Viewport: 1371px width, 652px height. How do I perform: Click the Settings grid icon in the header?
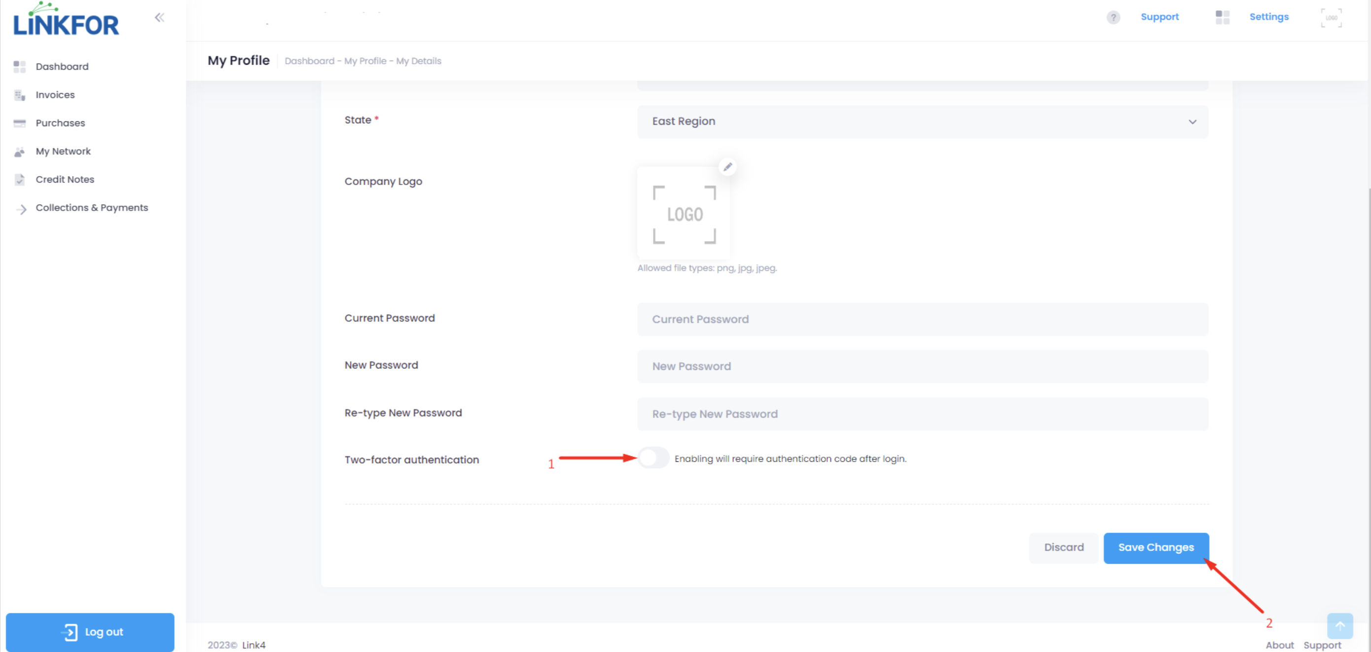click(x=1223, y=17)
